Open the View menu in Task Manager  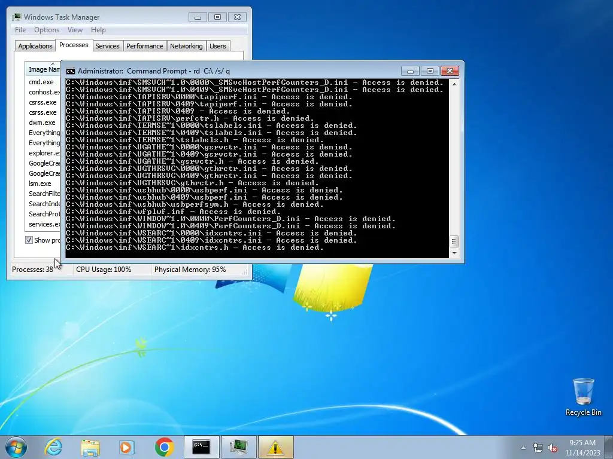[75, 30]
